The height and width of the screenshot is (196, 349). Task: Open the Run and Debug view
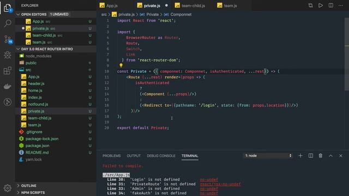click(8, 55)
